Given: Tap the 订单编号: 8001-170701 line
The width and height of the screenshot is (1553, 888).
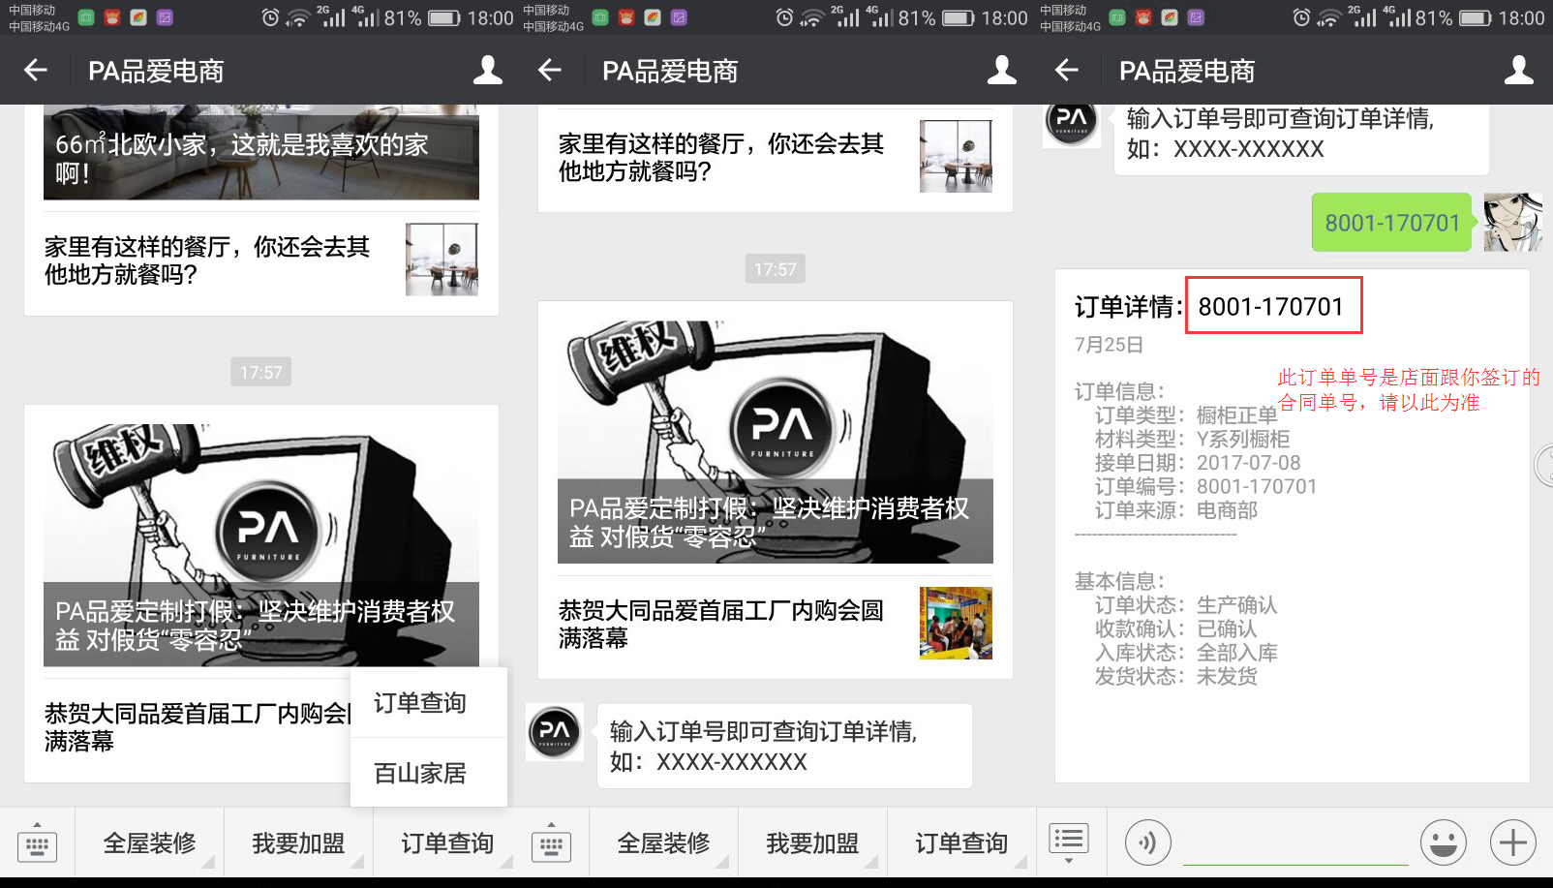Looking at the screenshot, I should point(1205,486).
